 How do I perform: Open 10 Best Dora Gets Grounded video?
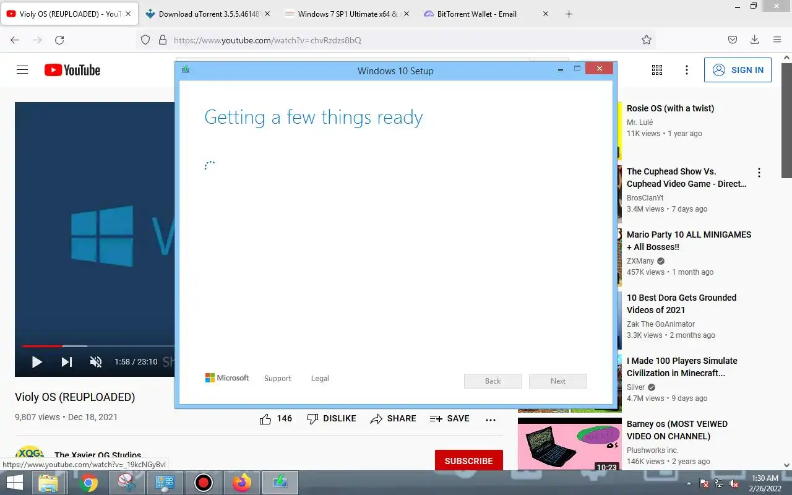(x=681, y=304)
